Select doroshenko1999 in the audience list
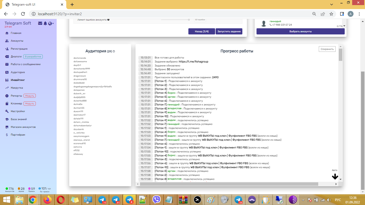Image resolution: width=365 pixels, height=205 pixels. point(82,69)
